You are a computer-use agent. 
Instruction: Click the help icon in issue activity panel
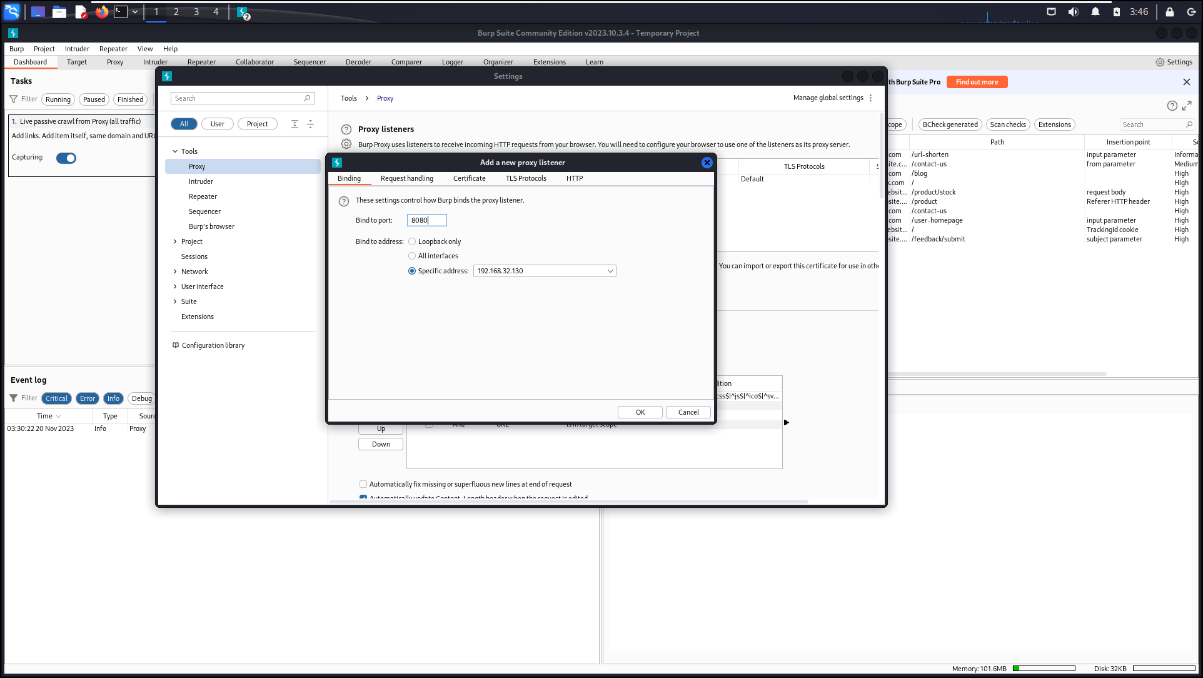point(1172,106)
